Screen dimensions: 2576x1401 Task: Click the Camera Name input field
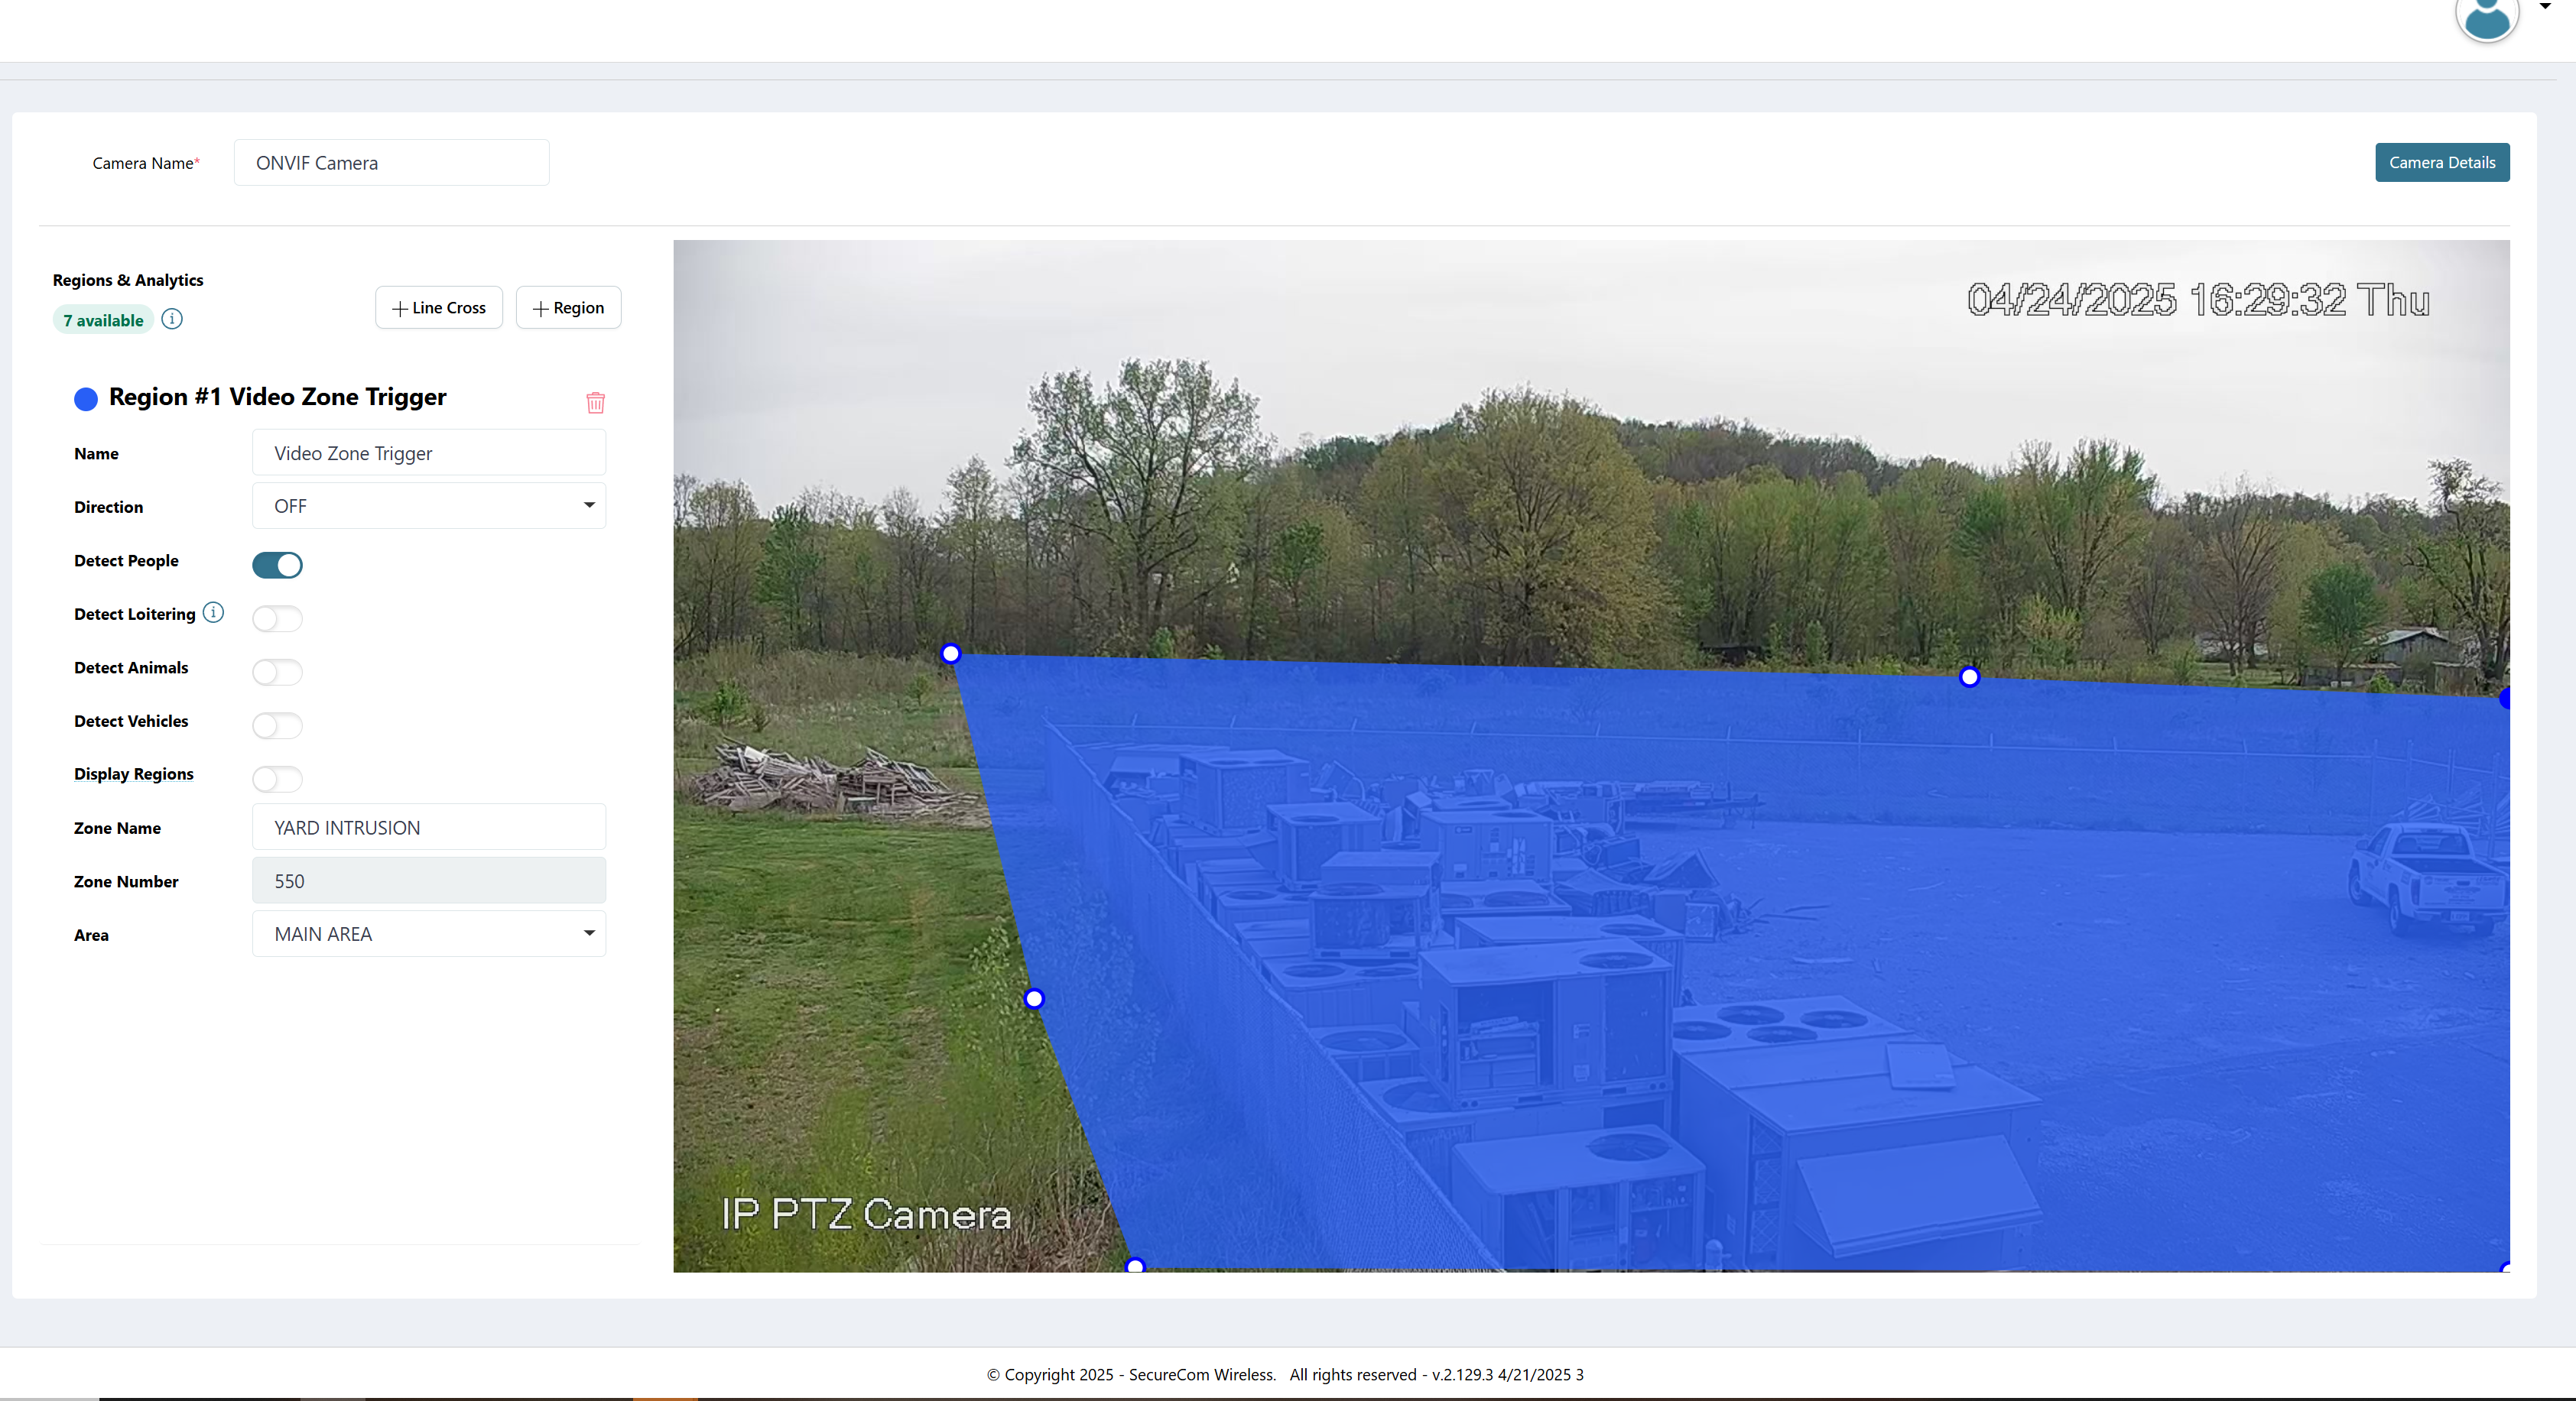pyautogui.click(x=391, y=162)
